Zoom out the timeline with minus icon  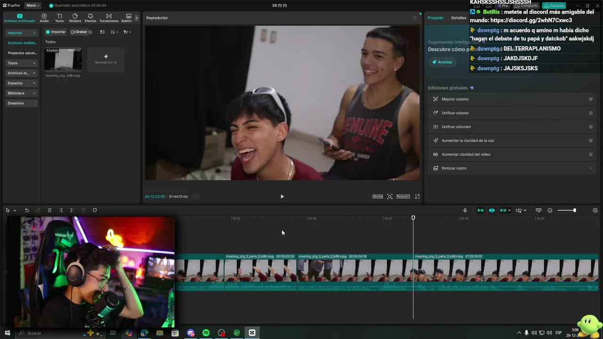(550, 210)
